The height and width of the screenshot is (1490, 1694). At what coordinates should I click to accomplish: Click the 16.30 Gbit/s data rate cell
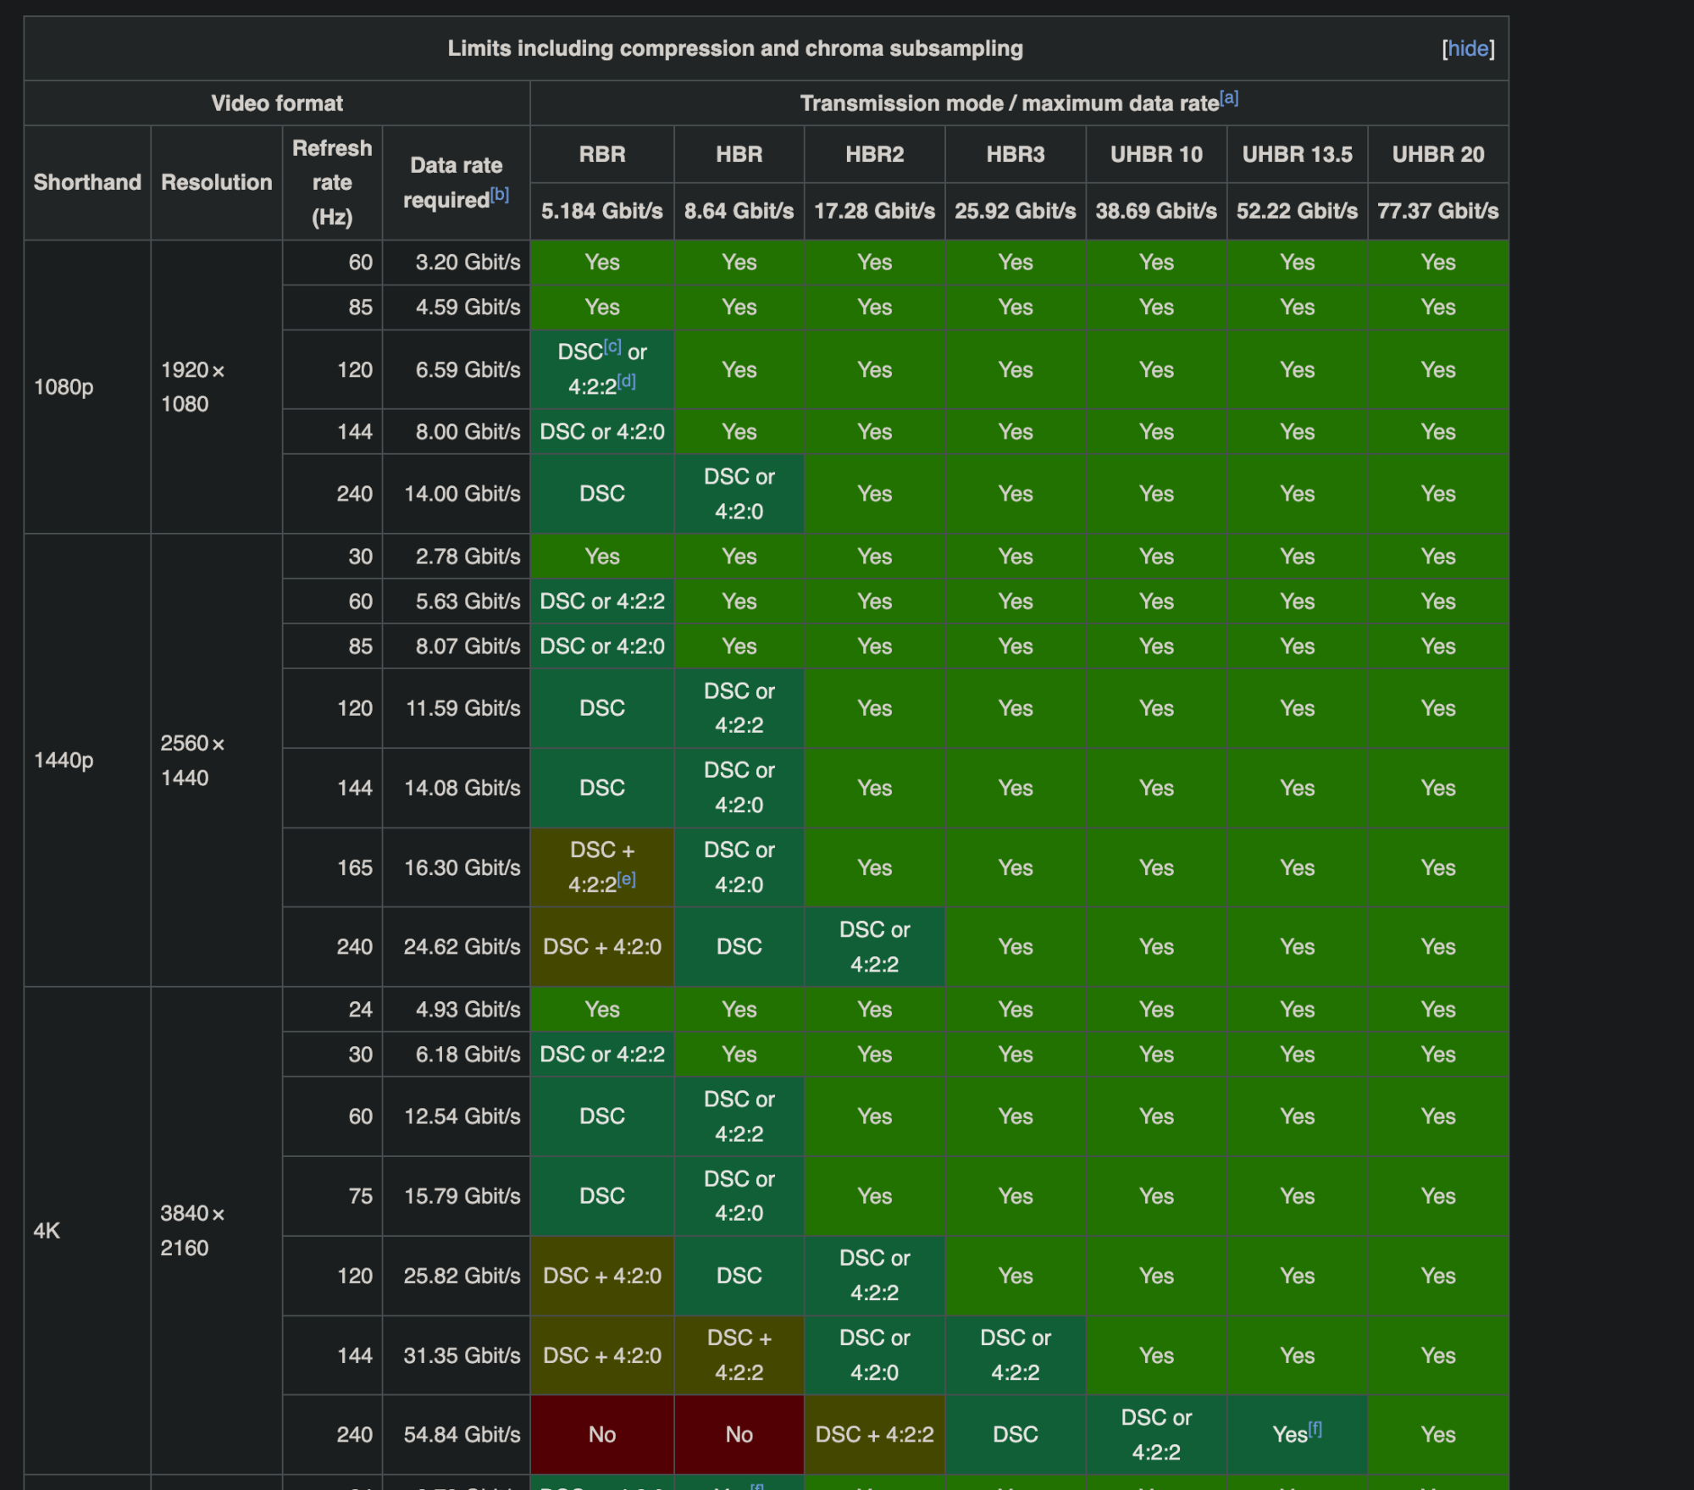coord(457,867)
